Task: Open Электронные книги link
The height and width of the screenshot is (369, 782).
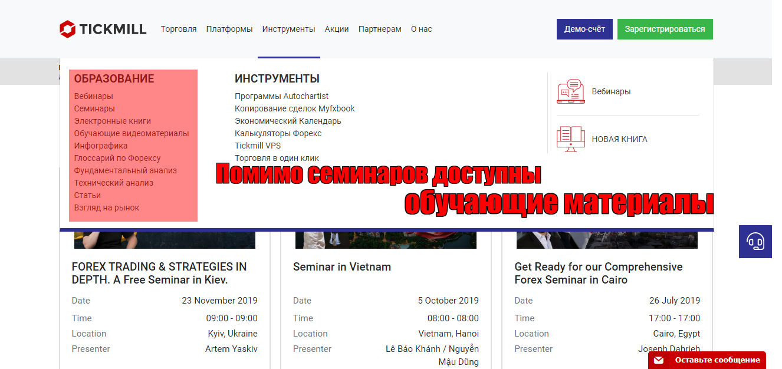Action: pos(113,121)
